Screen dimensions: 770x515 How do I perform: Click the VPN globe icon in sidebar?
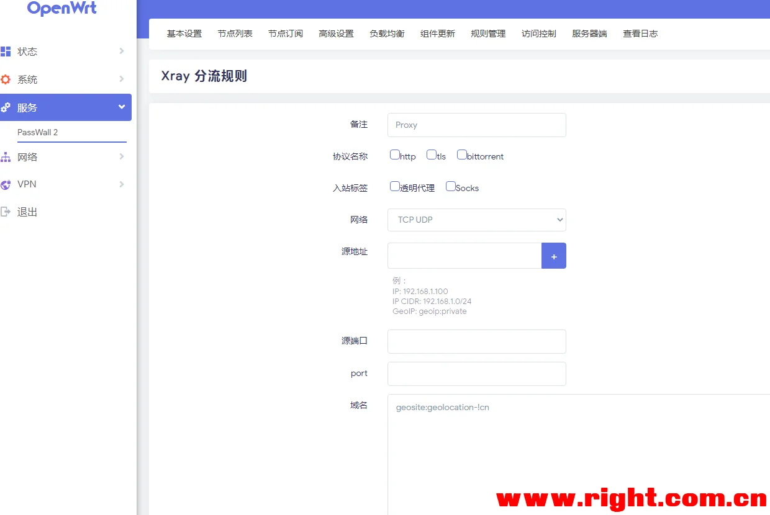point(6,184)
